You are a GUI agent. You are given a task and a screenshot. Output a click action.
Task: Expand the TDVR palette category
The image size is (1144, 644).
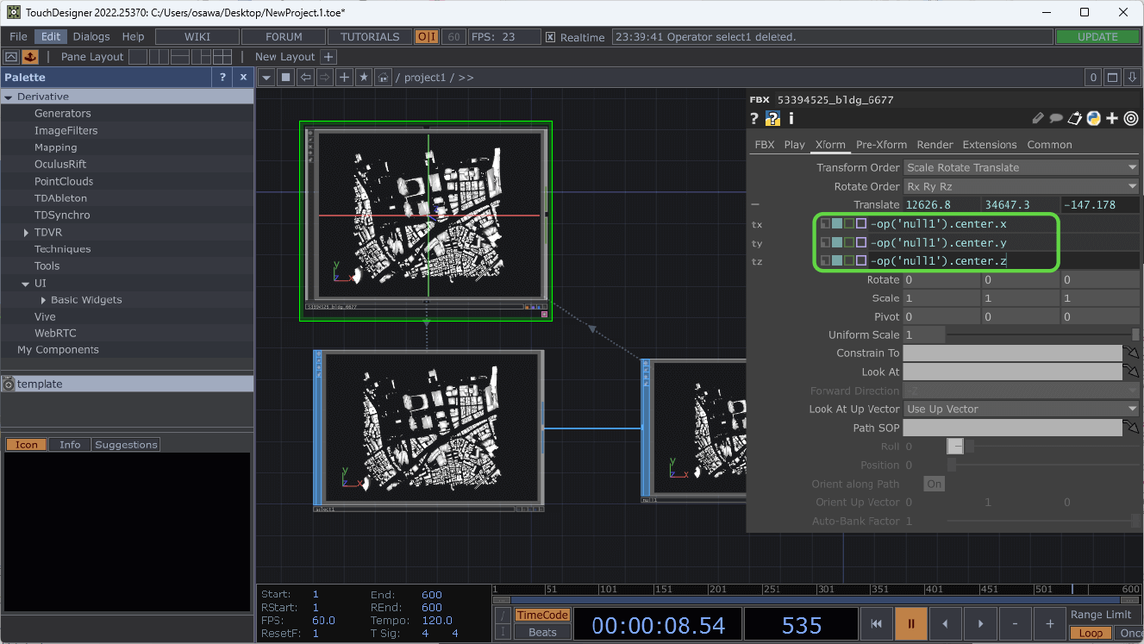coord(25,232)
